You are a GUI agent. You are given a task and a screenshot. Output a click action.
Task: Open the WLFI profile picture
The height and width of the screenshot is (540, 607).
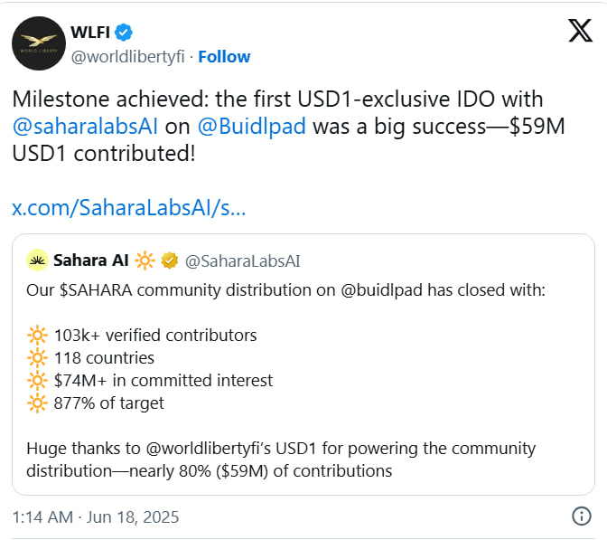(x=38, y=44)
